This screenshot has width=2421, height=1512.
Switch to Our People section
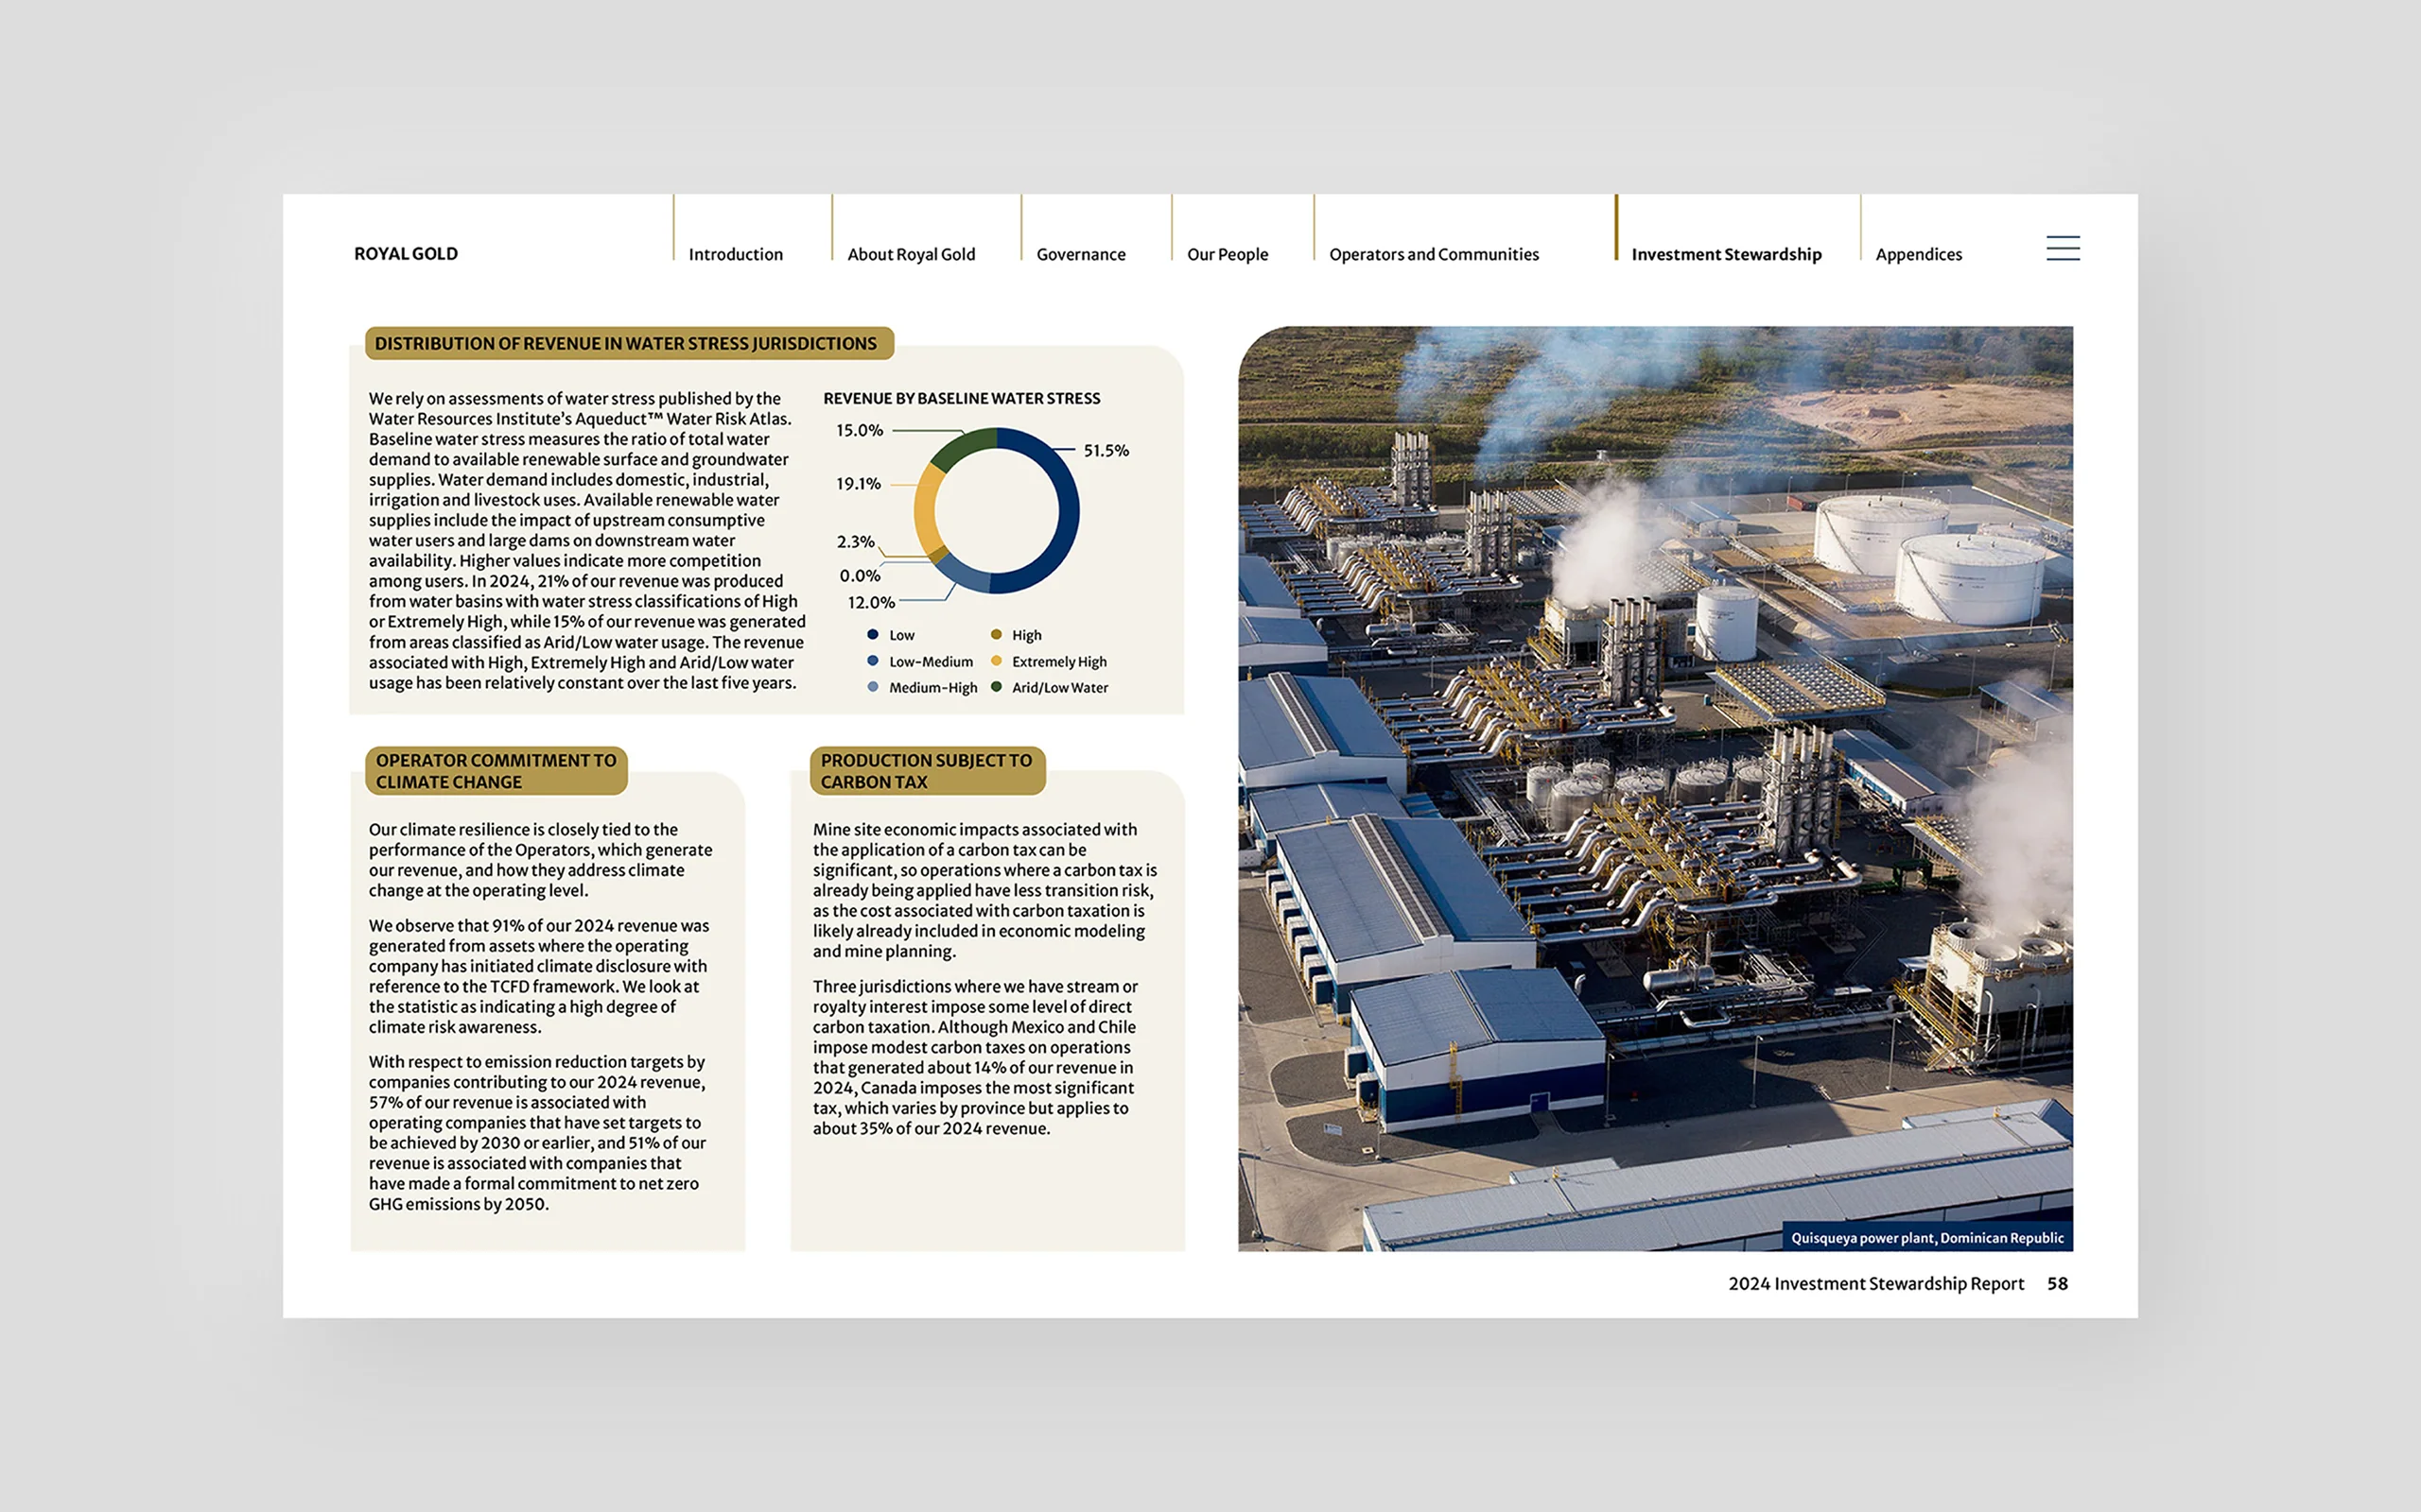(1227, 254)
